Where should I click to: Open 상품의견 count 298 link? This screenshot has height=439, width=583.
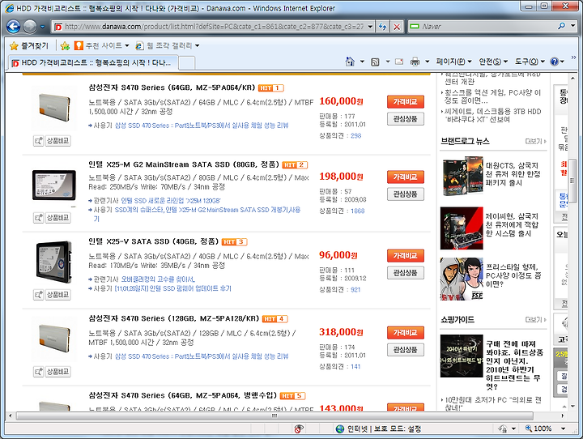point(355,136)
